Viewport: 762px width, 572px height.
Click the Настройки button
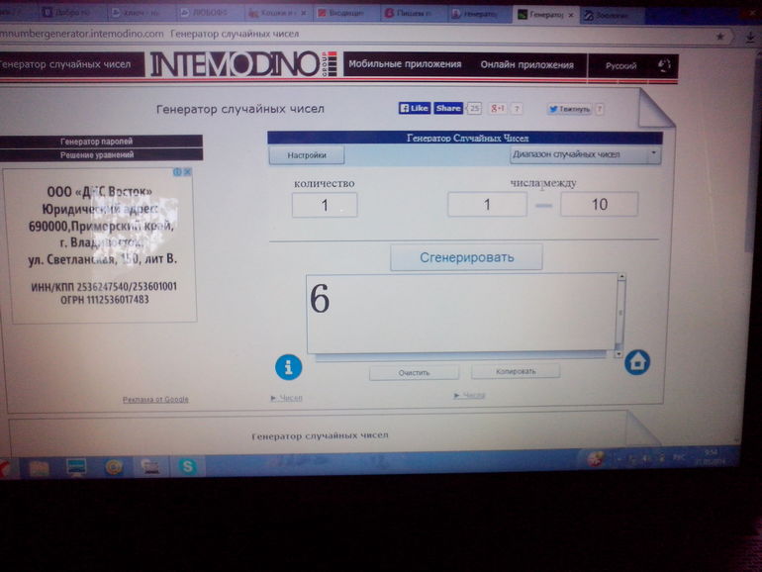(x=307, y=155)
